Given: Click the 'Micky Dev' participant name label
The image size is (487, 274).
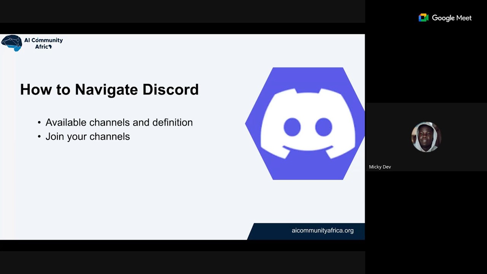Looking at the screenshot, I should tap(380, 167).
